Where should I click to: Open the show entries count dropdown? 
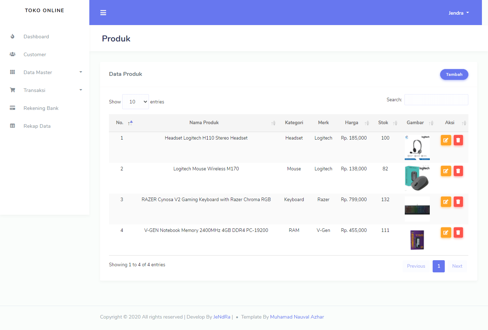tap(135, 102)
